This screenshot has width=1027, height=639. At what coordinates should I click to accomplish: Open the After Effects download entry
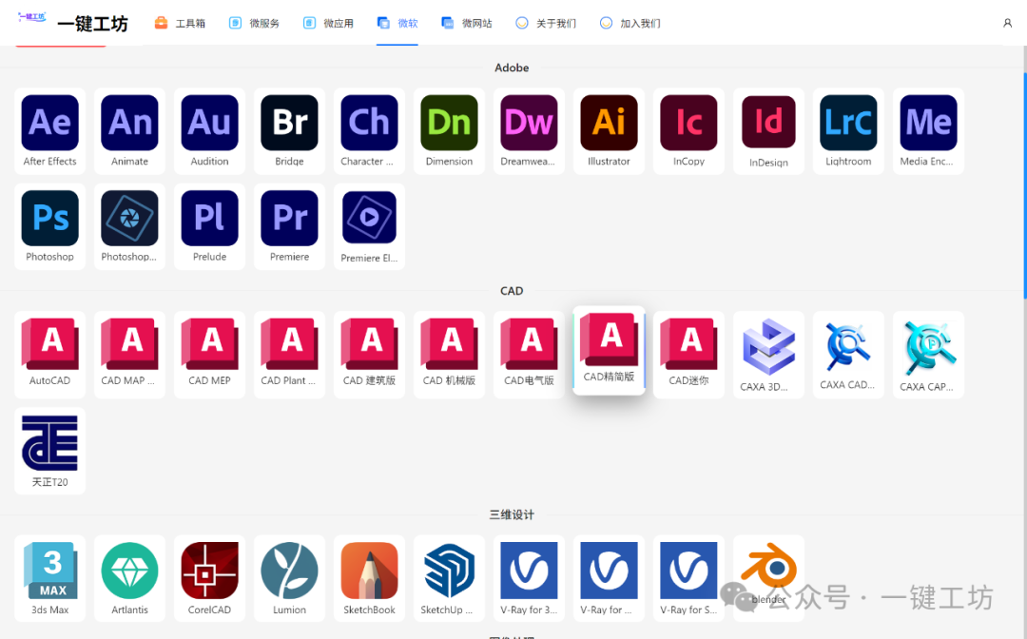pyautogui.click(x=49, y=131)
